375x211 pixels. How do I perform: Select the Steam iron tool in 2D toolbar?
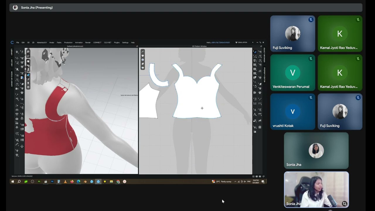coord(260,71)
